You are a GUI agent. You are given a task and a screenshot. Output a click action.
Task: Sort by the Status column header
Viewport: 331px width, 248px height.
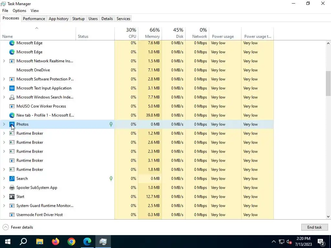[95, 33]
